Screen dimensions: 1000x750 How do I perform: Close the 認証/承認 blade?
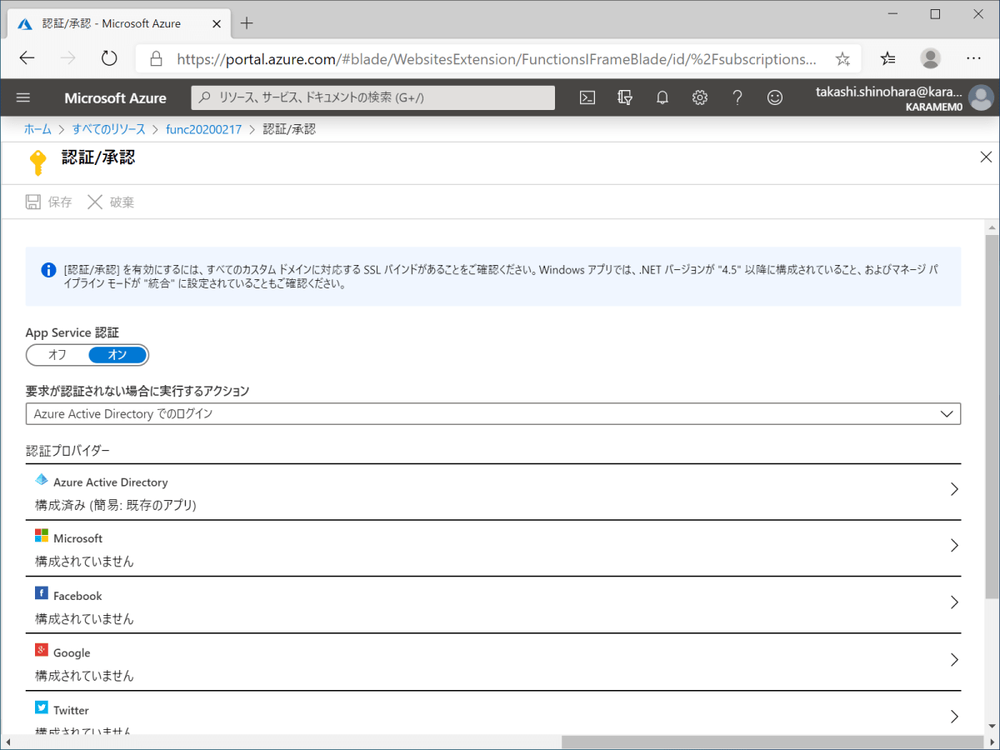986,157
